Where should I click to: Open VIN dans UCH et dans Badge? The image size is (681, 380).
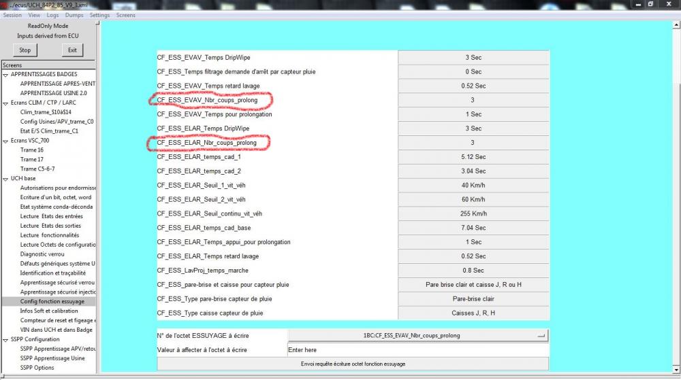(x=56, y=330)
